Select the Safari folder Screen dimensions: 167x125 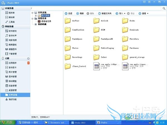[x=100, y=57]
